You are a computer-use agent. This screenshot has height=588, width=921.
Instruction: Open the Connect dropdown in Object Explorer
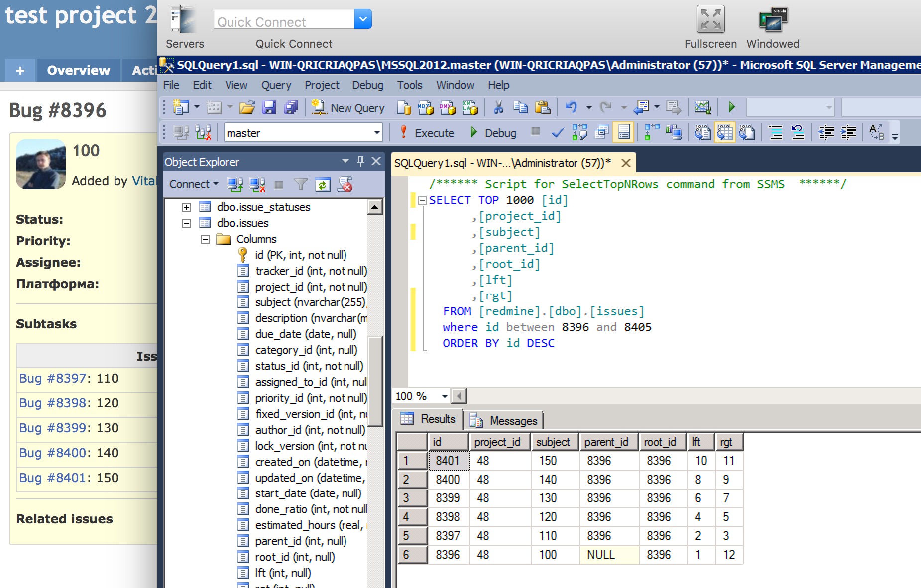point(194,184)
